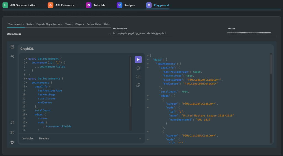Click the response pane vertical scrollbar

pyautogui.click(x=271, y=64)
